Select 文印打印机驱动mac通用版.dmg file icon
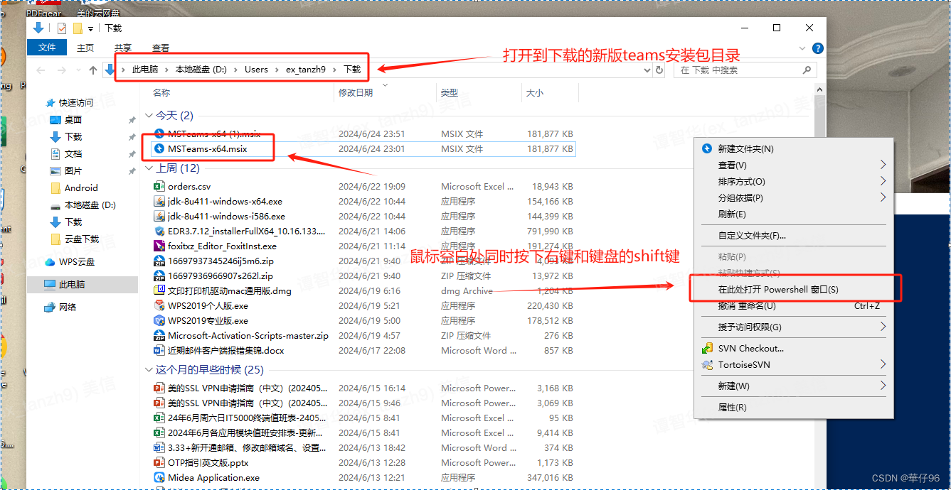Image resolution: width=951 pixels, height=490 pixels. click(x=159, y=291)
